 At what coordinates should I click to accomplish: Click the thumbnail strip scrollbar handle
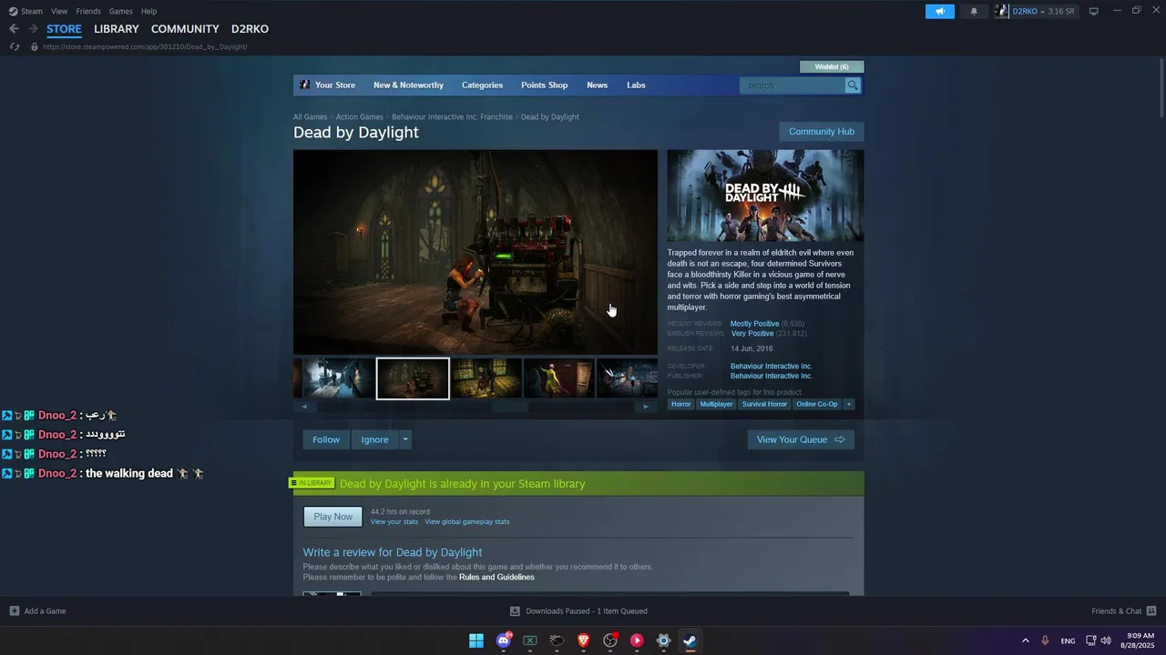tap(510, 407)
